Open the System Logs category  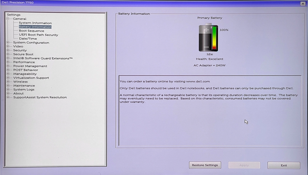click(24, 89)
